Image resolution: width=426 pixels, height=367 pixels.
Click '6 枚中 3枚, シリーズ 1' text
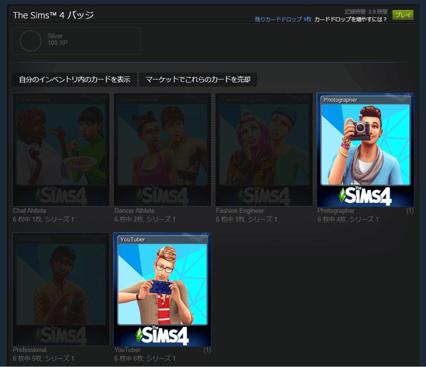(247, 219)
